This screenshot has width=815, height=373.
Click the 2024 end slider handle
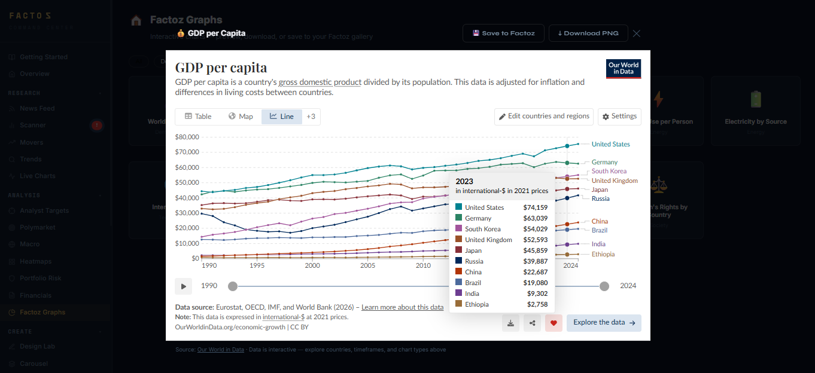click(x=604, y=286)
